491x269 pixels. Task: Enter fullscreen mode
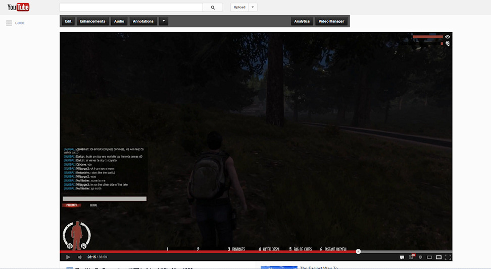pos(448,257)
